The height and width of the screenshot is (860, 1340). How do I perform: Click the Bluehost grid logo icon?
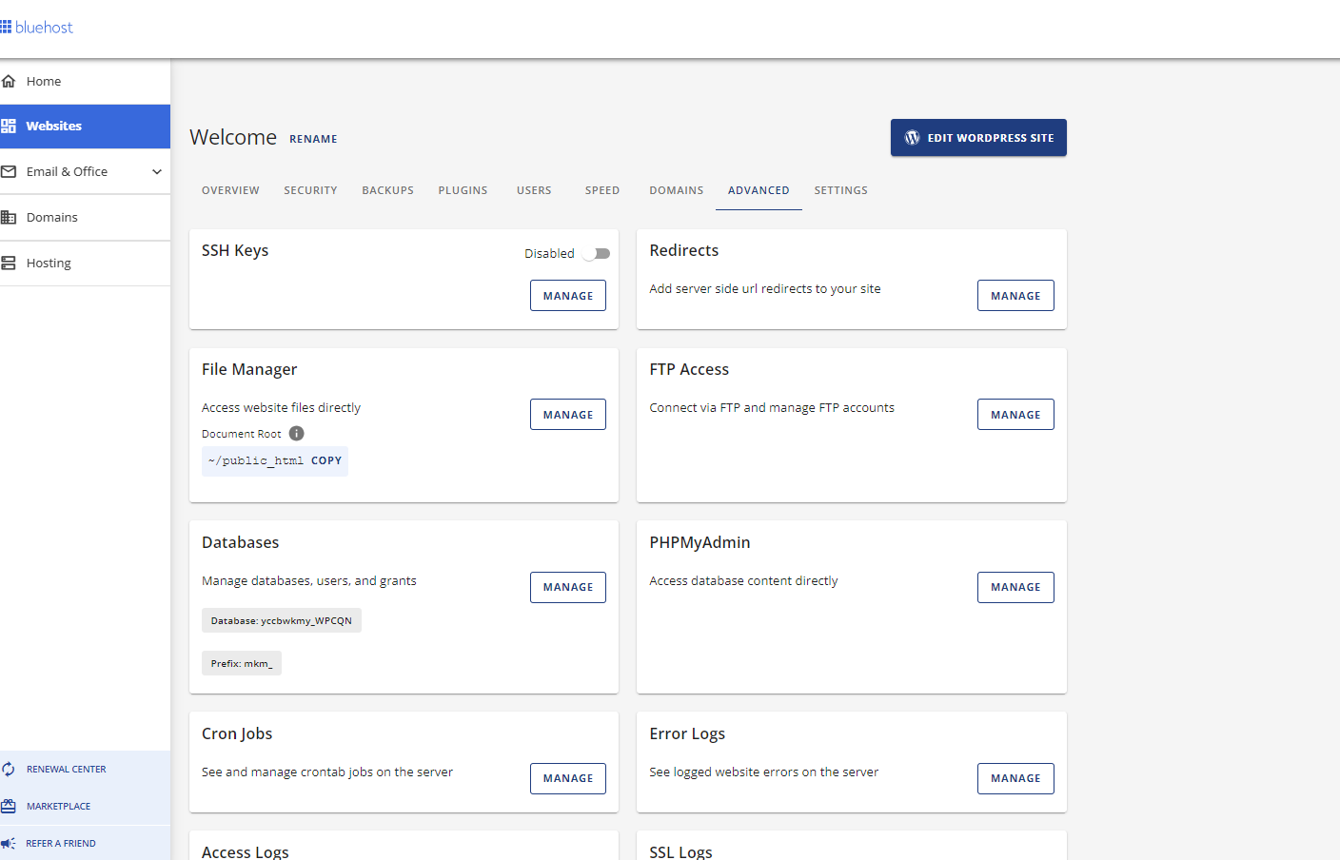coord(6,27)
